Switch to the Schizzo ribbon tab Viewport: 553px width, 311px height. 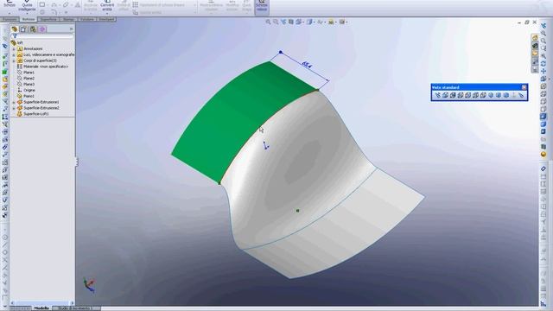click(x=29, y=19)
